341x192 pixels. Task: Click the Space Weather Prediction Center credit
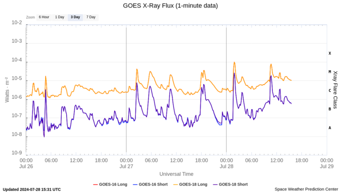(x=306, y=189)
